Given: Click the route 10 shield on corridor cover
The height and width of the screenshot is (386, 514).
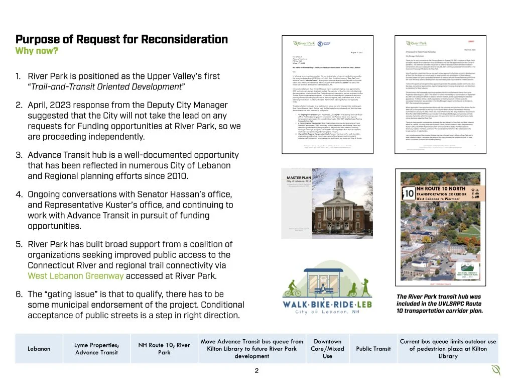Looking at the screenshot, I should coord(409,194).
